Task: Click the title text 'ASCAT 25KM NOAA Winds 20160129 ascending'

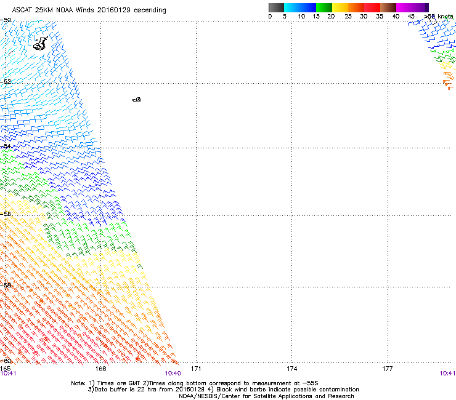Action: click(x=89, y=10)
